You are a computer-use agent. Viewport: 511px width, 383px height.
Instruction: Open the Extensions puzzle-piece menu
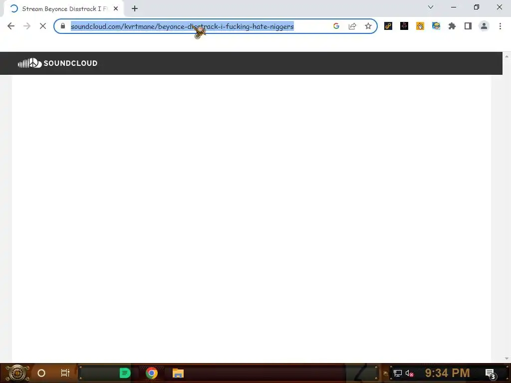[452, 26]
